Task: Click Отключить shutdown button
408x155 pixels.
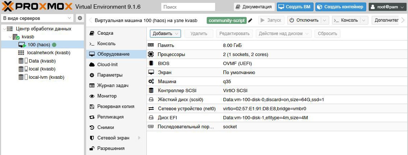Action: (304, 20)
